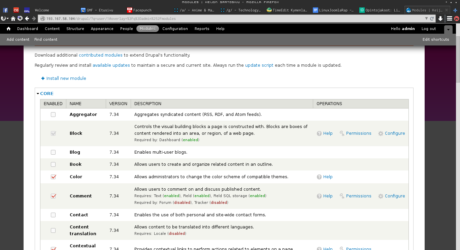Click Drupal home icon in admin toolbar
460x250 pixels.
[x=9, y=29]
